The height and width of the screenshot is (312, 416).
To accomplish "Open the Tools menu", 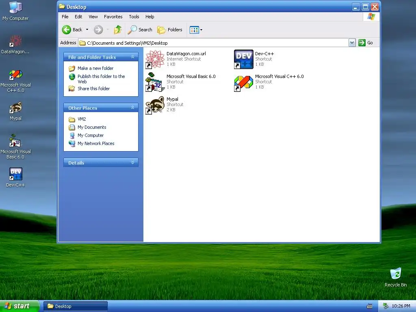I will [134, 17].
